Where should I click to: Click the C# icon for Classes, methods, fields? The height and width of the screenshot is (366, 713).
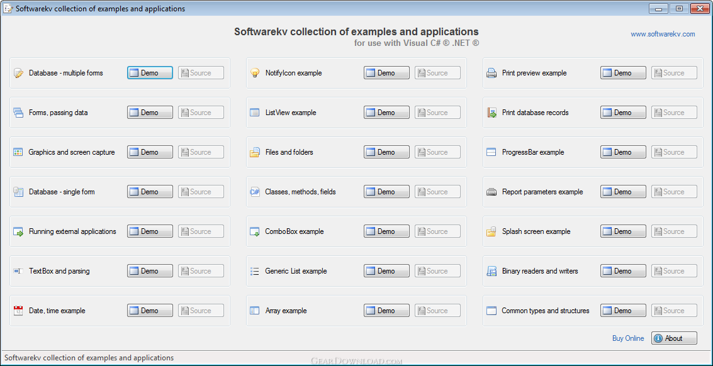pos(255,191)
